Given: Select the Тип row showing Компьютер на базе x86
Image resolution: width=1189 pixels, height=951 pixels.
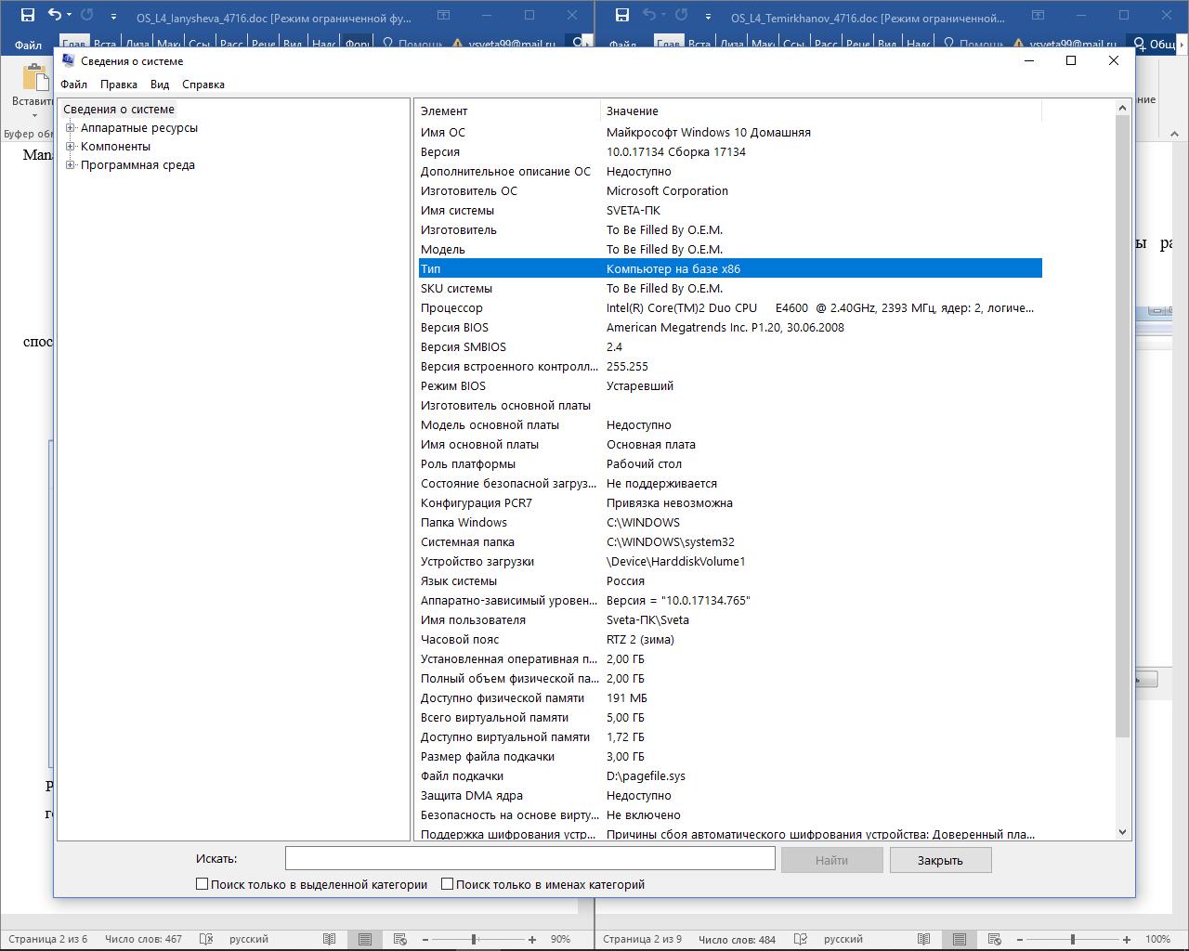Looking at the screenshot, I should pyautogui.click(x=730, y=269).
